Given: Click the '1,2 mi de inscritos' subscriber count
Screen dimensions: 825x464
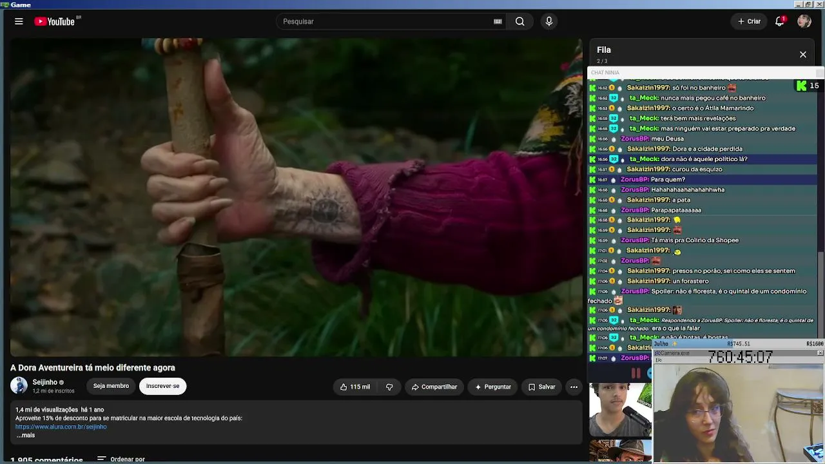Looking at the screenshot, I should (53, 391).
